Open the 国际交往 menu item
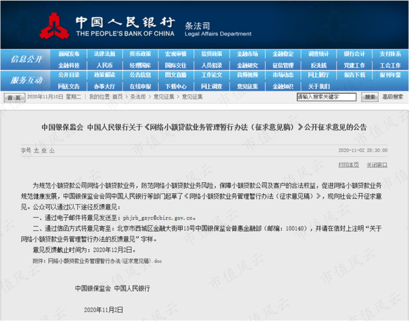The width and height of the screenshot is (409, 321). pyautogui.click(x=176, y=65)
